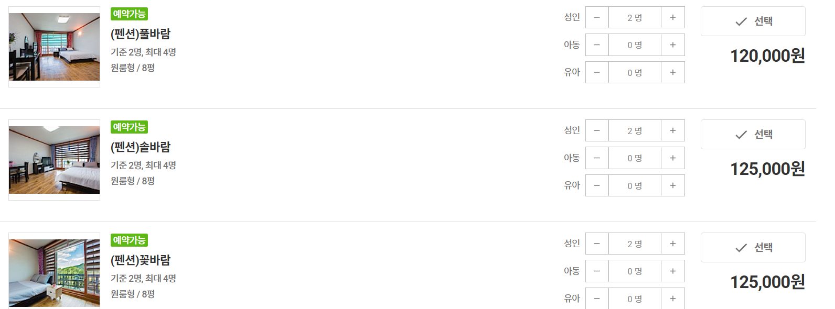Image resolution: width=835 pixels, height=309 pixels.
Task: Open the 풀바람 room photo thumbnail
Action: (54, 47)
